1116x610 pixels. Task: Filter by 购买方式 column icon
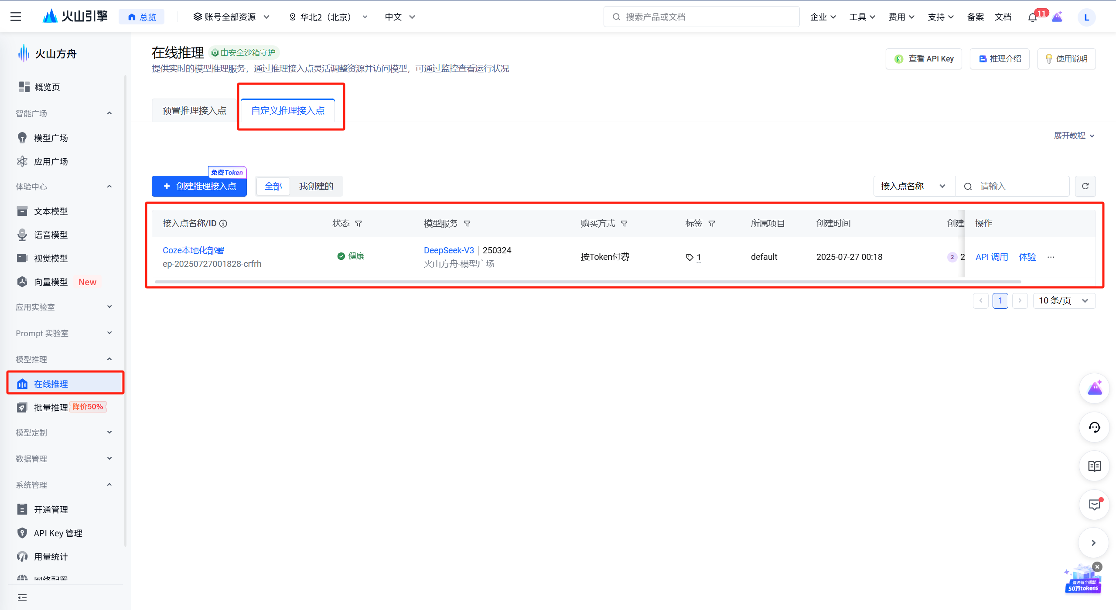click(x=624, y=224)
